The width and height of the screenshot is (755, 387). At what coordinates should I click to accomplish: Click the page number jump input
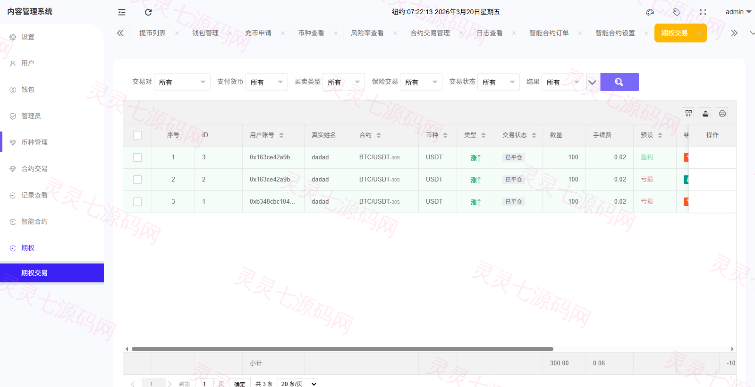(x=204, y=384)
